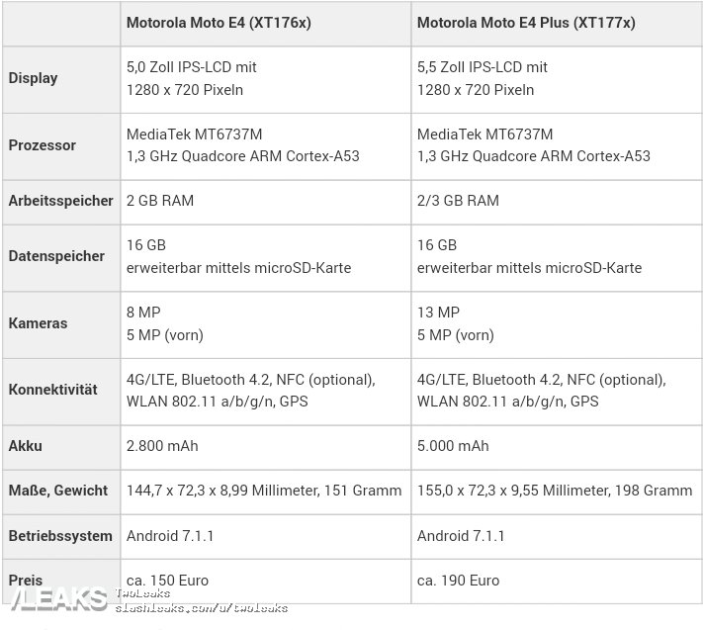703x630 pixels.
Task: Click the Konnektivität row label
Action: point(52,390)
